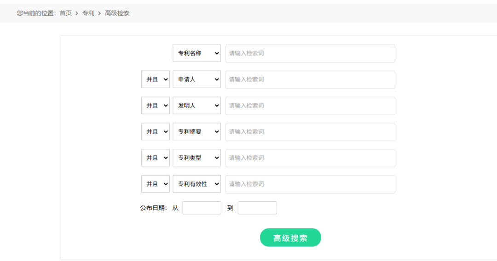Image resolution: width=497 pixels, height=261 pixels.
Task: Expand the 专利摘要 field dropdown
Action: 196,132
